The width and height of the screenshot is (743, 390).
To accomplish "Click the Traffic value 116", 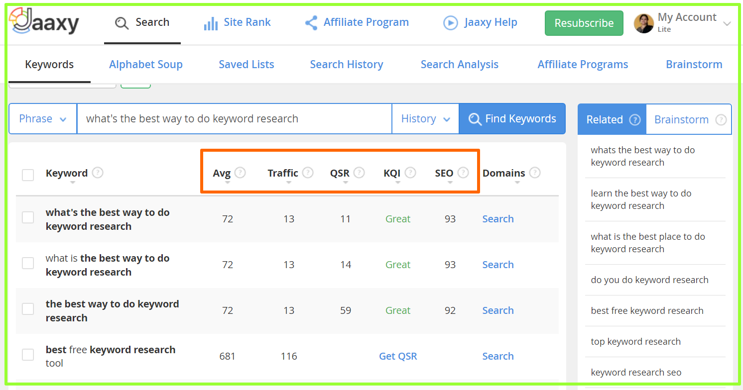I will pyautogui.click(x=289, y=356).
